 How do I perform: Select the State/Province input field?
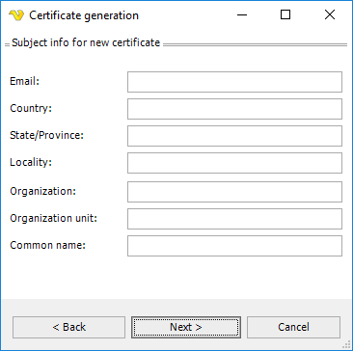pos(234,136)
